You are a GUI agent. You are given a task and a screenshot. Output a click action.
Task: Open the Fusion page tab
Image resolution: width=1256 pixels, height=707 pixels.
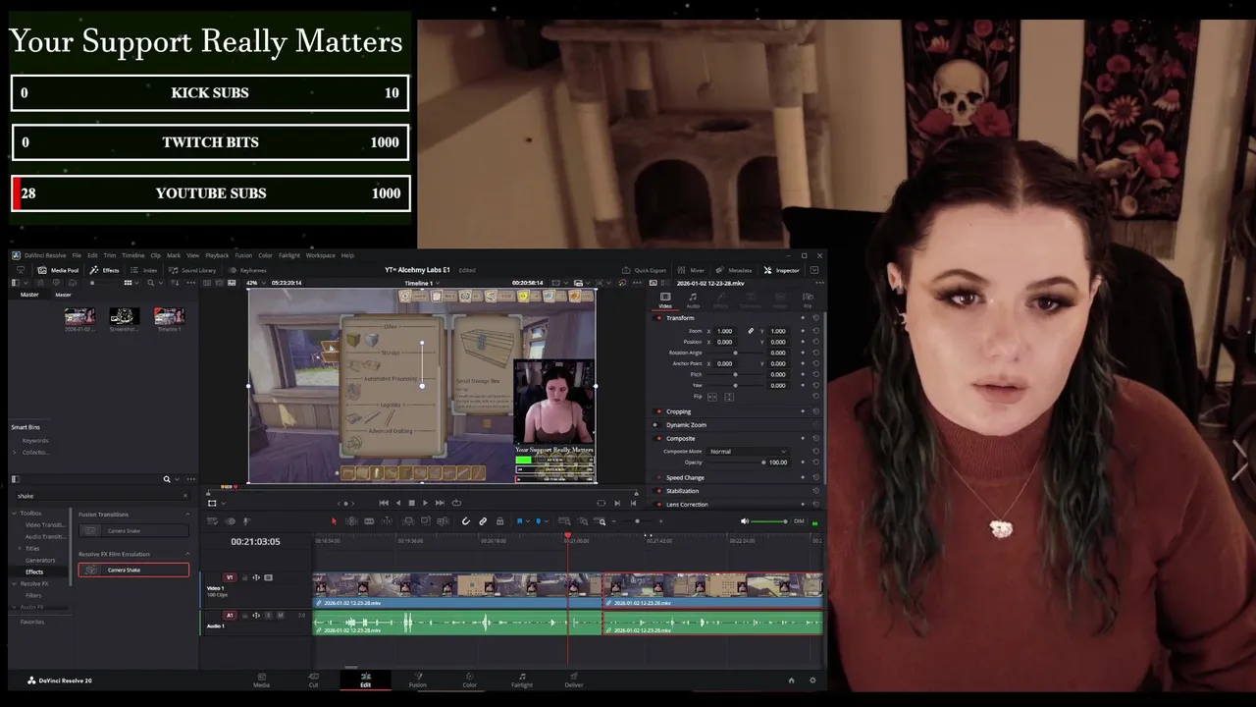point(417,680)
